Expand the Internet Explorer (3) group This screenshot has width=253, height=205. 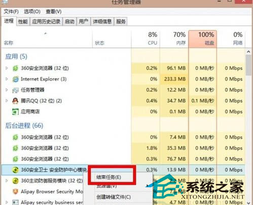(x=7, y=79)
